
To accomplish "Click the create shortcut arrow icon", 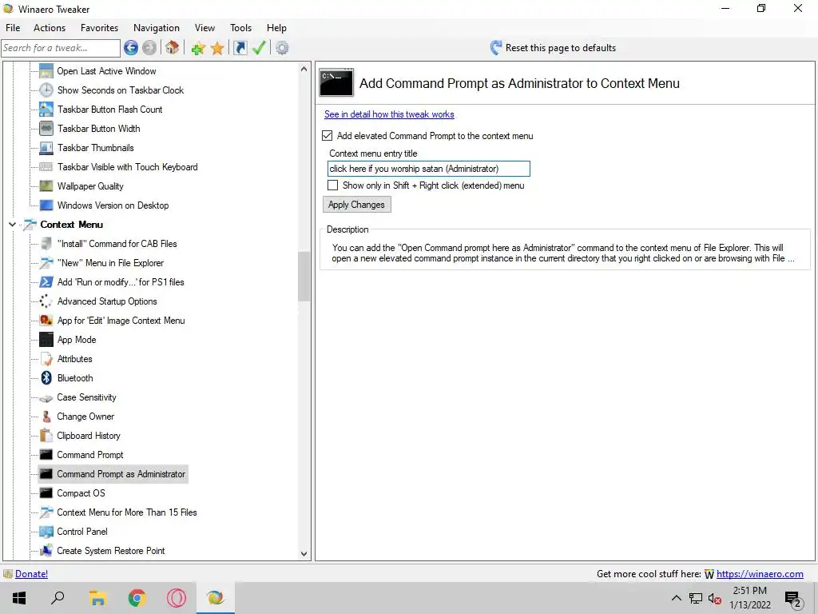I will [240, 48].
